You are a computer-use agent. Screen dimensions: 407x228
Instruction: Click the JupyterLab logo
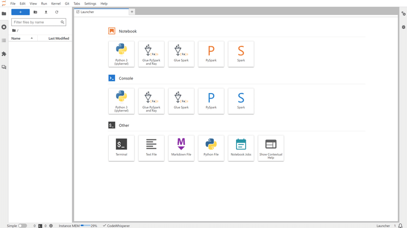click(4, 4)
